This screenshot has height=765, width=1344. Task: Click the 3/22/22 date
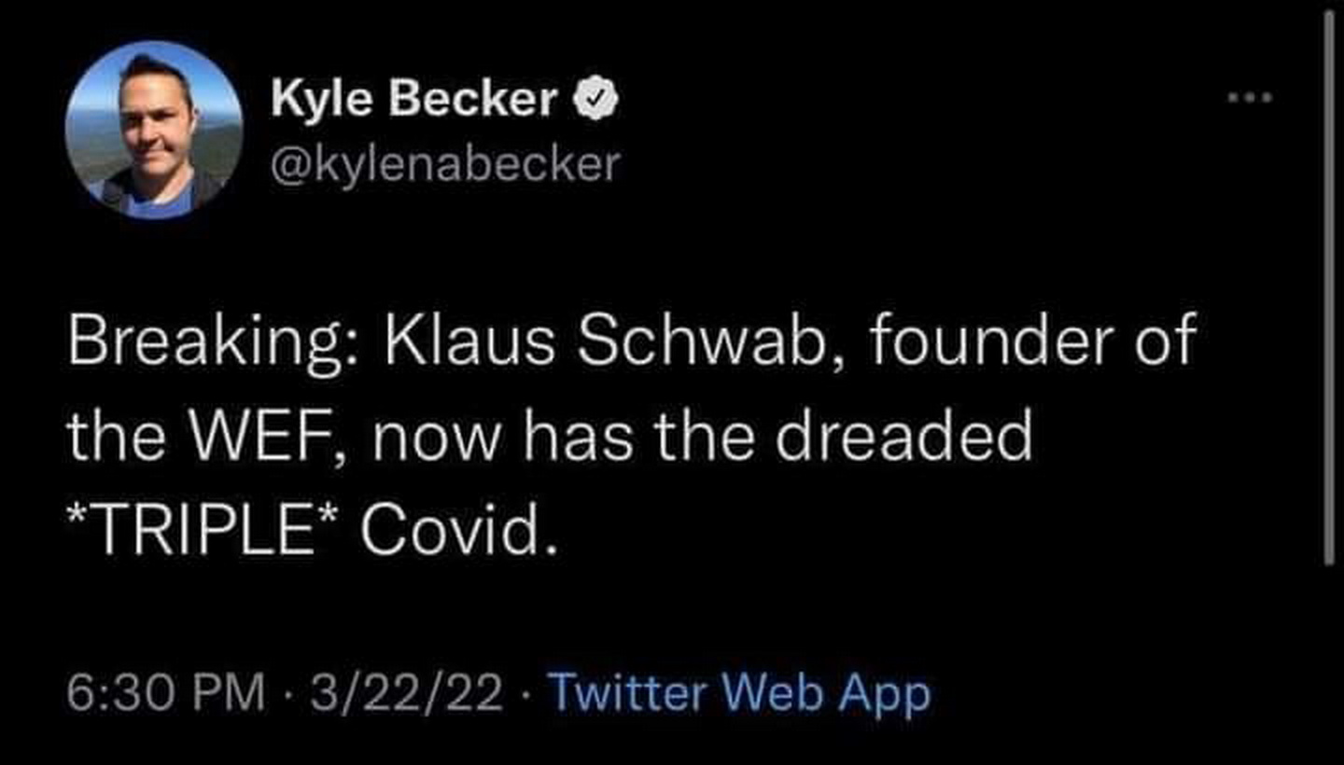(x=409, y=694)
